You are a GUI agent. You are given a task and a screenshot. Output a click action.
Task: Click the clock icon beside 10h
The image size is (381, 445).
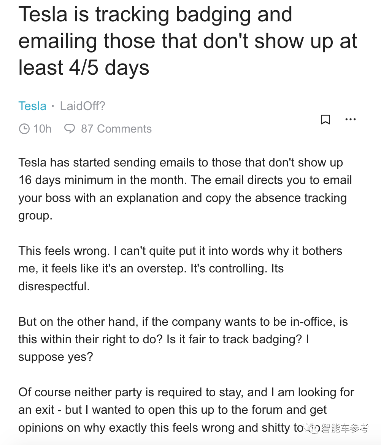tap(24, 128)
